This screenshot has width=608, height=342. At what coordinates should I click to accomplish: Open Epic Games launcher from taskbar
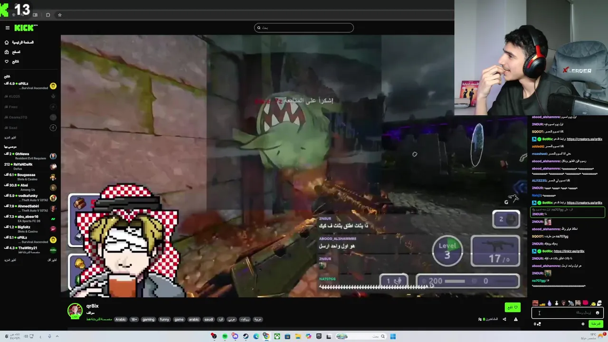[319, 336]
